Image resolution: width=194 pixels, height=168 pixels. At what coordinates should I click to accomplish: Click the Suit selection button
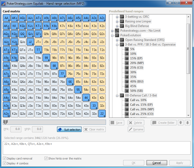69,129
